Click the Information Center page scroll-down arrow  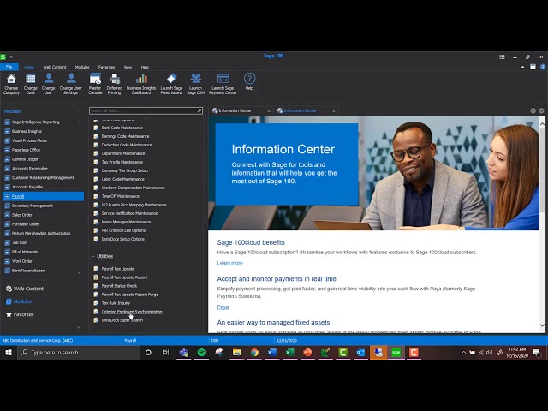coord(542,325)
